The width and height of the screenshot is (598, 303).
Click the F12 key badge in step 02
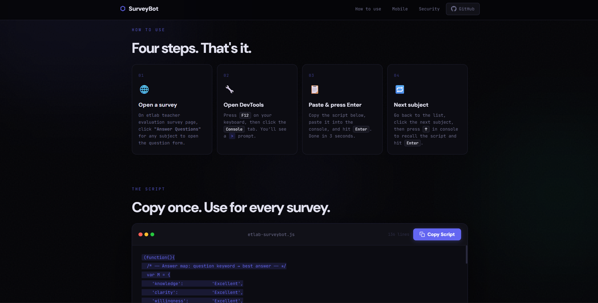(245, 115)
